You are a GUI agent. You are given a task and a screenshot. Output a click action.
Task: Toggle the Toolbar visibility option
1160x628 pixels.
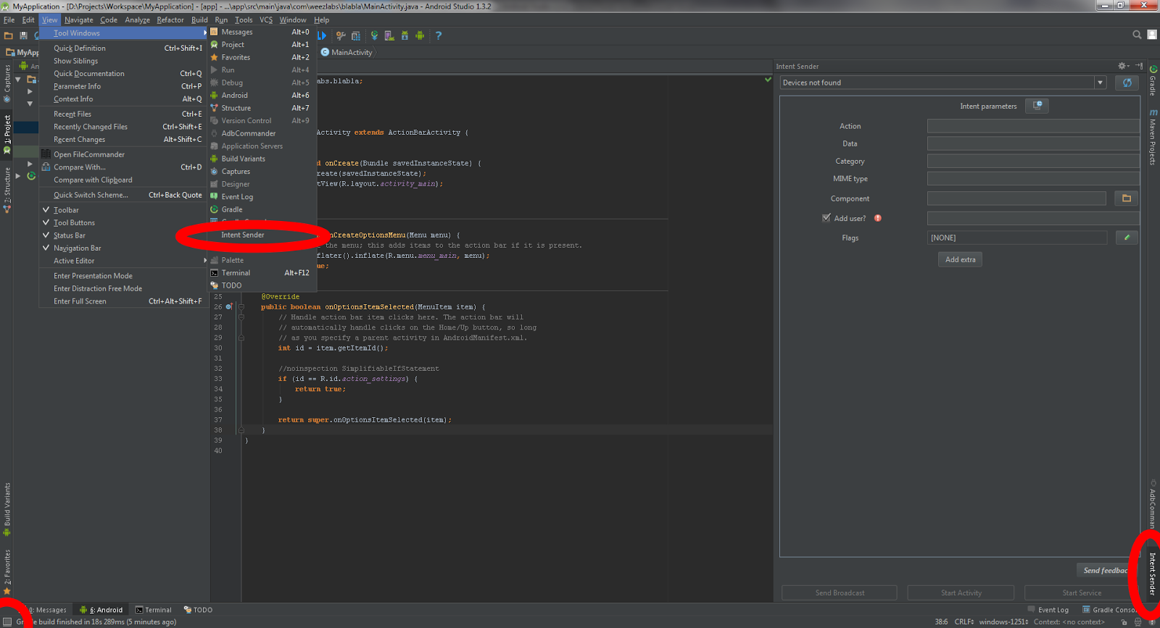click(x=123, y=210)
